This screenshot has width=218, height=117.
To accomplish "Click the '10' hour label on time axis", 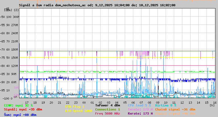I will click(166, 103).
